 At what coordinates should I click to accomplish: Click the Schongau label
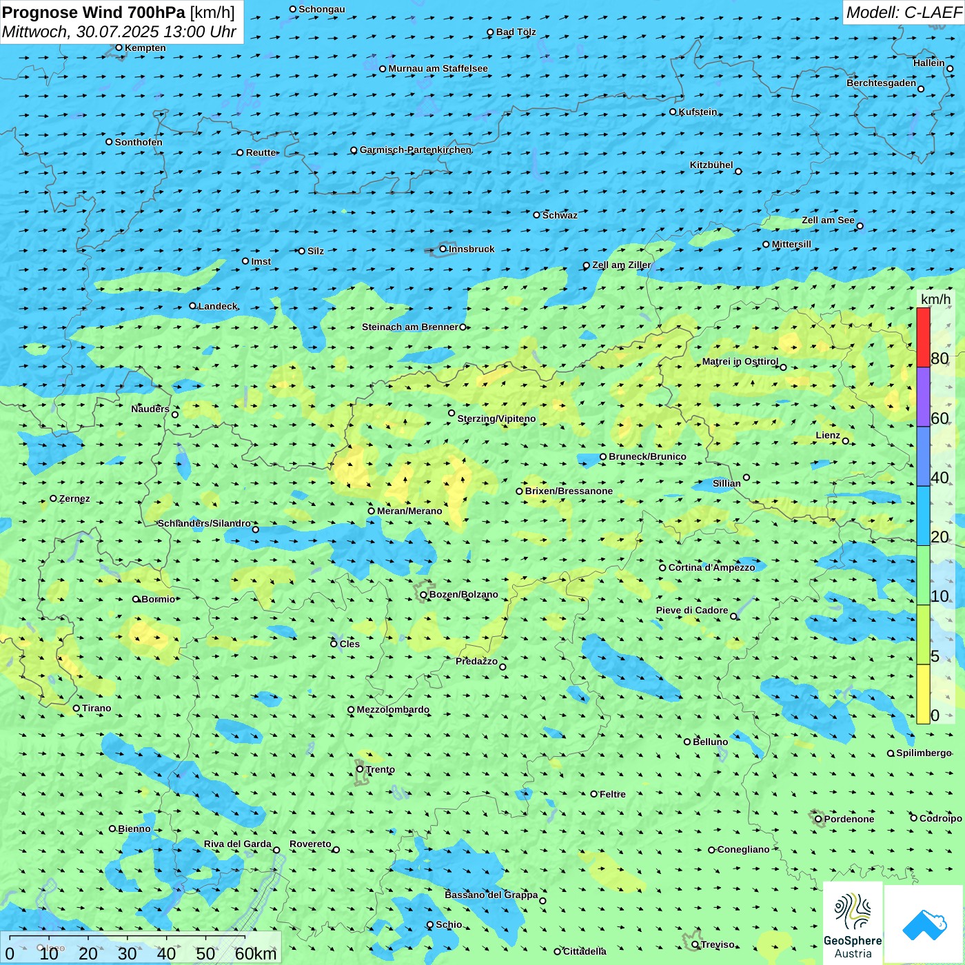322,9
